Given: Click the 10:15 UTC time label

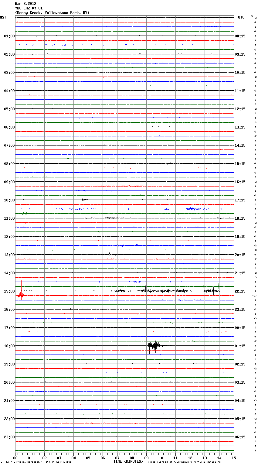Looking at the screenshot, I should click(240, 73).
